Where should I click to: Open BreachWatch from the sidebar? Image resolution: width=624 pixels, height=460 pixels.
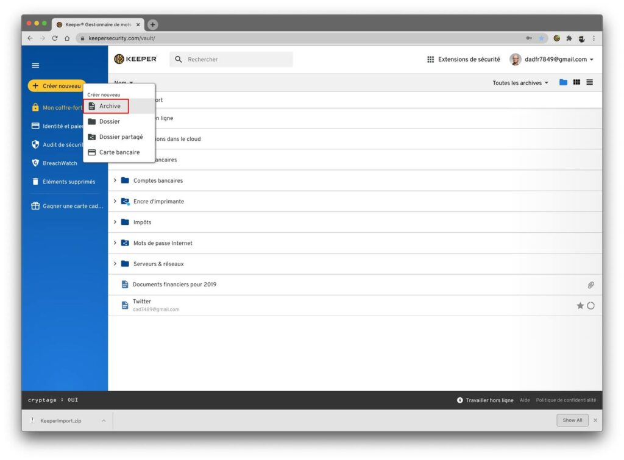[59, 163]
